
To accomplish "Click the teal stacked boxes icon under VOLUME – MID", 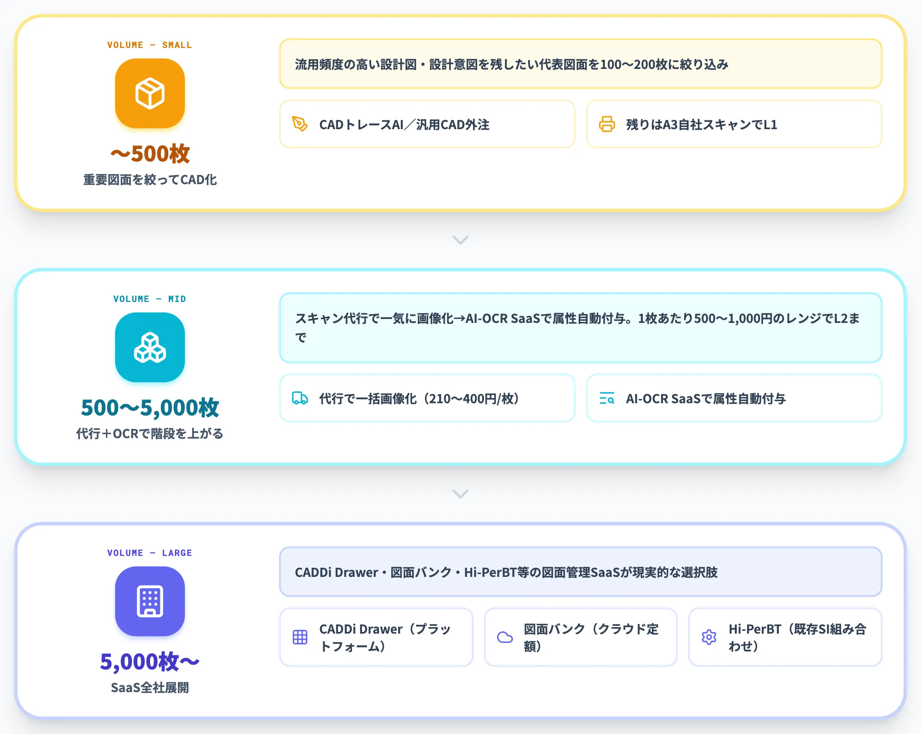I will [150, 347].
